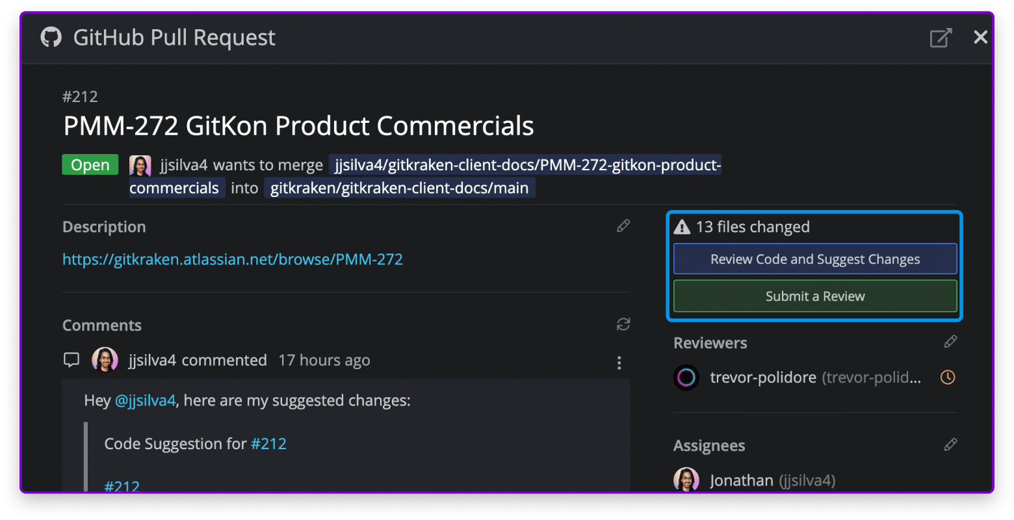Open the comment options kebab menu
Image resolution: width=1014 pixels, height=520 pixels.
(x=619, y=363)
